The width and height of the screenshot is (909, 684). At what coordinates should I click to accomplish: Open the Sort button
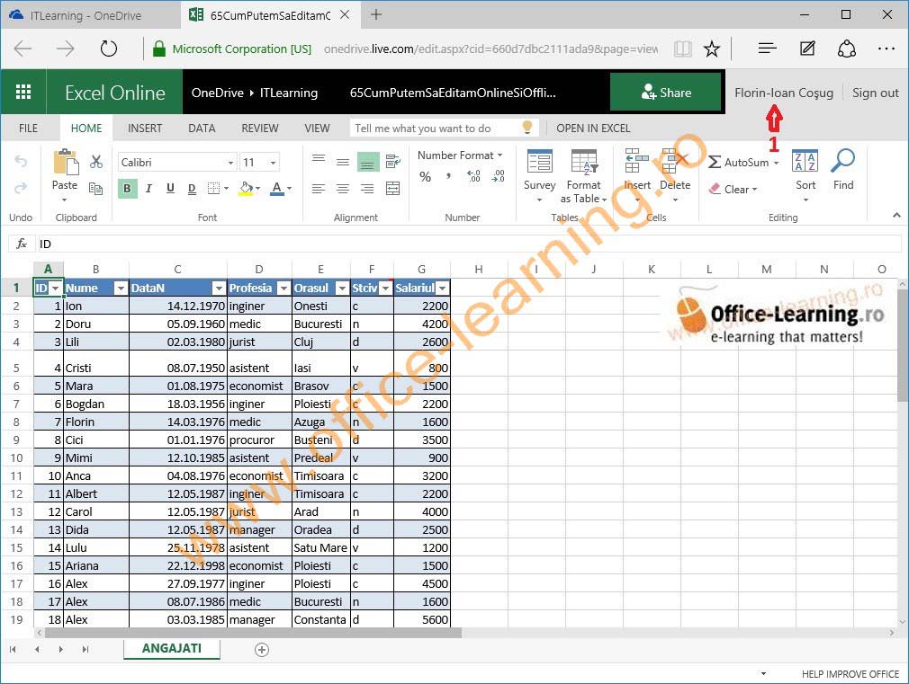coord(805,175)
